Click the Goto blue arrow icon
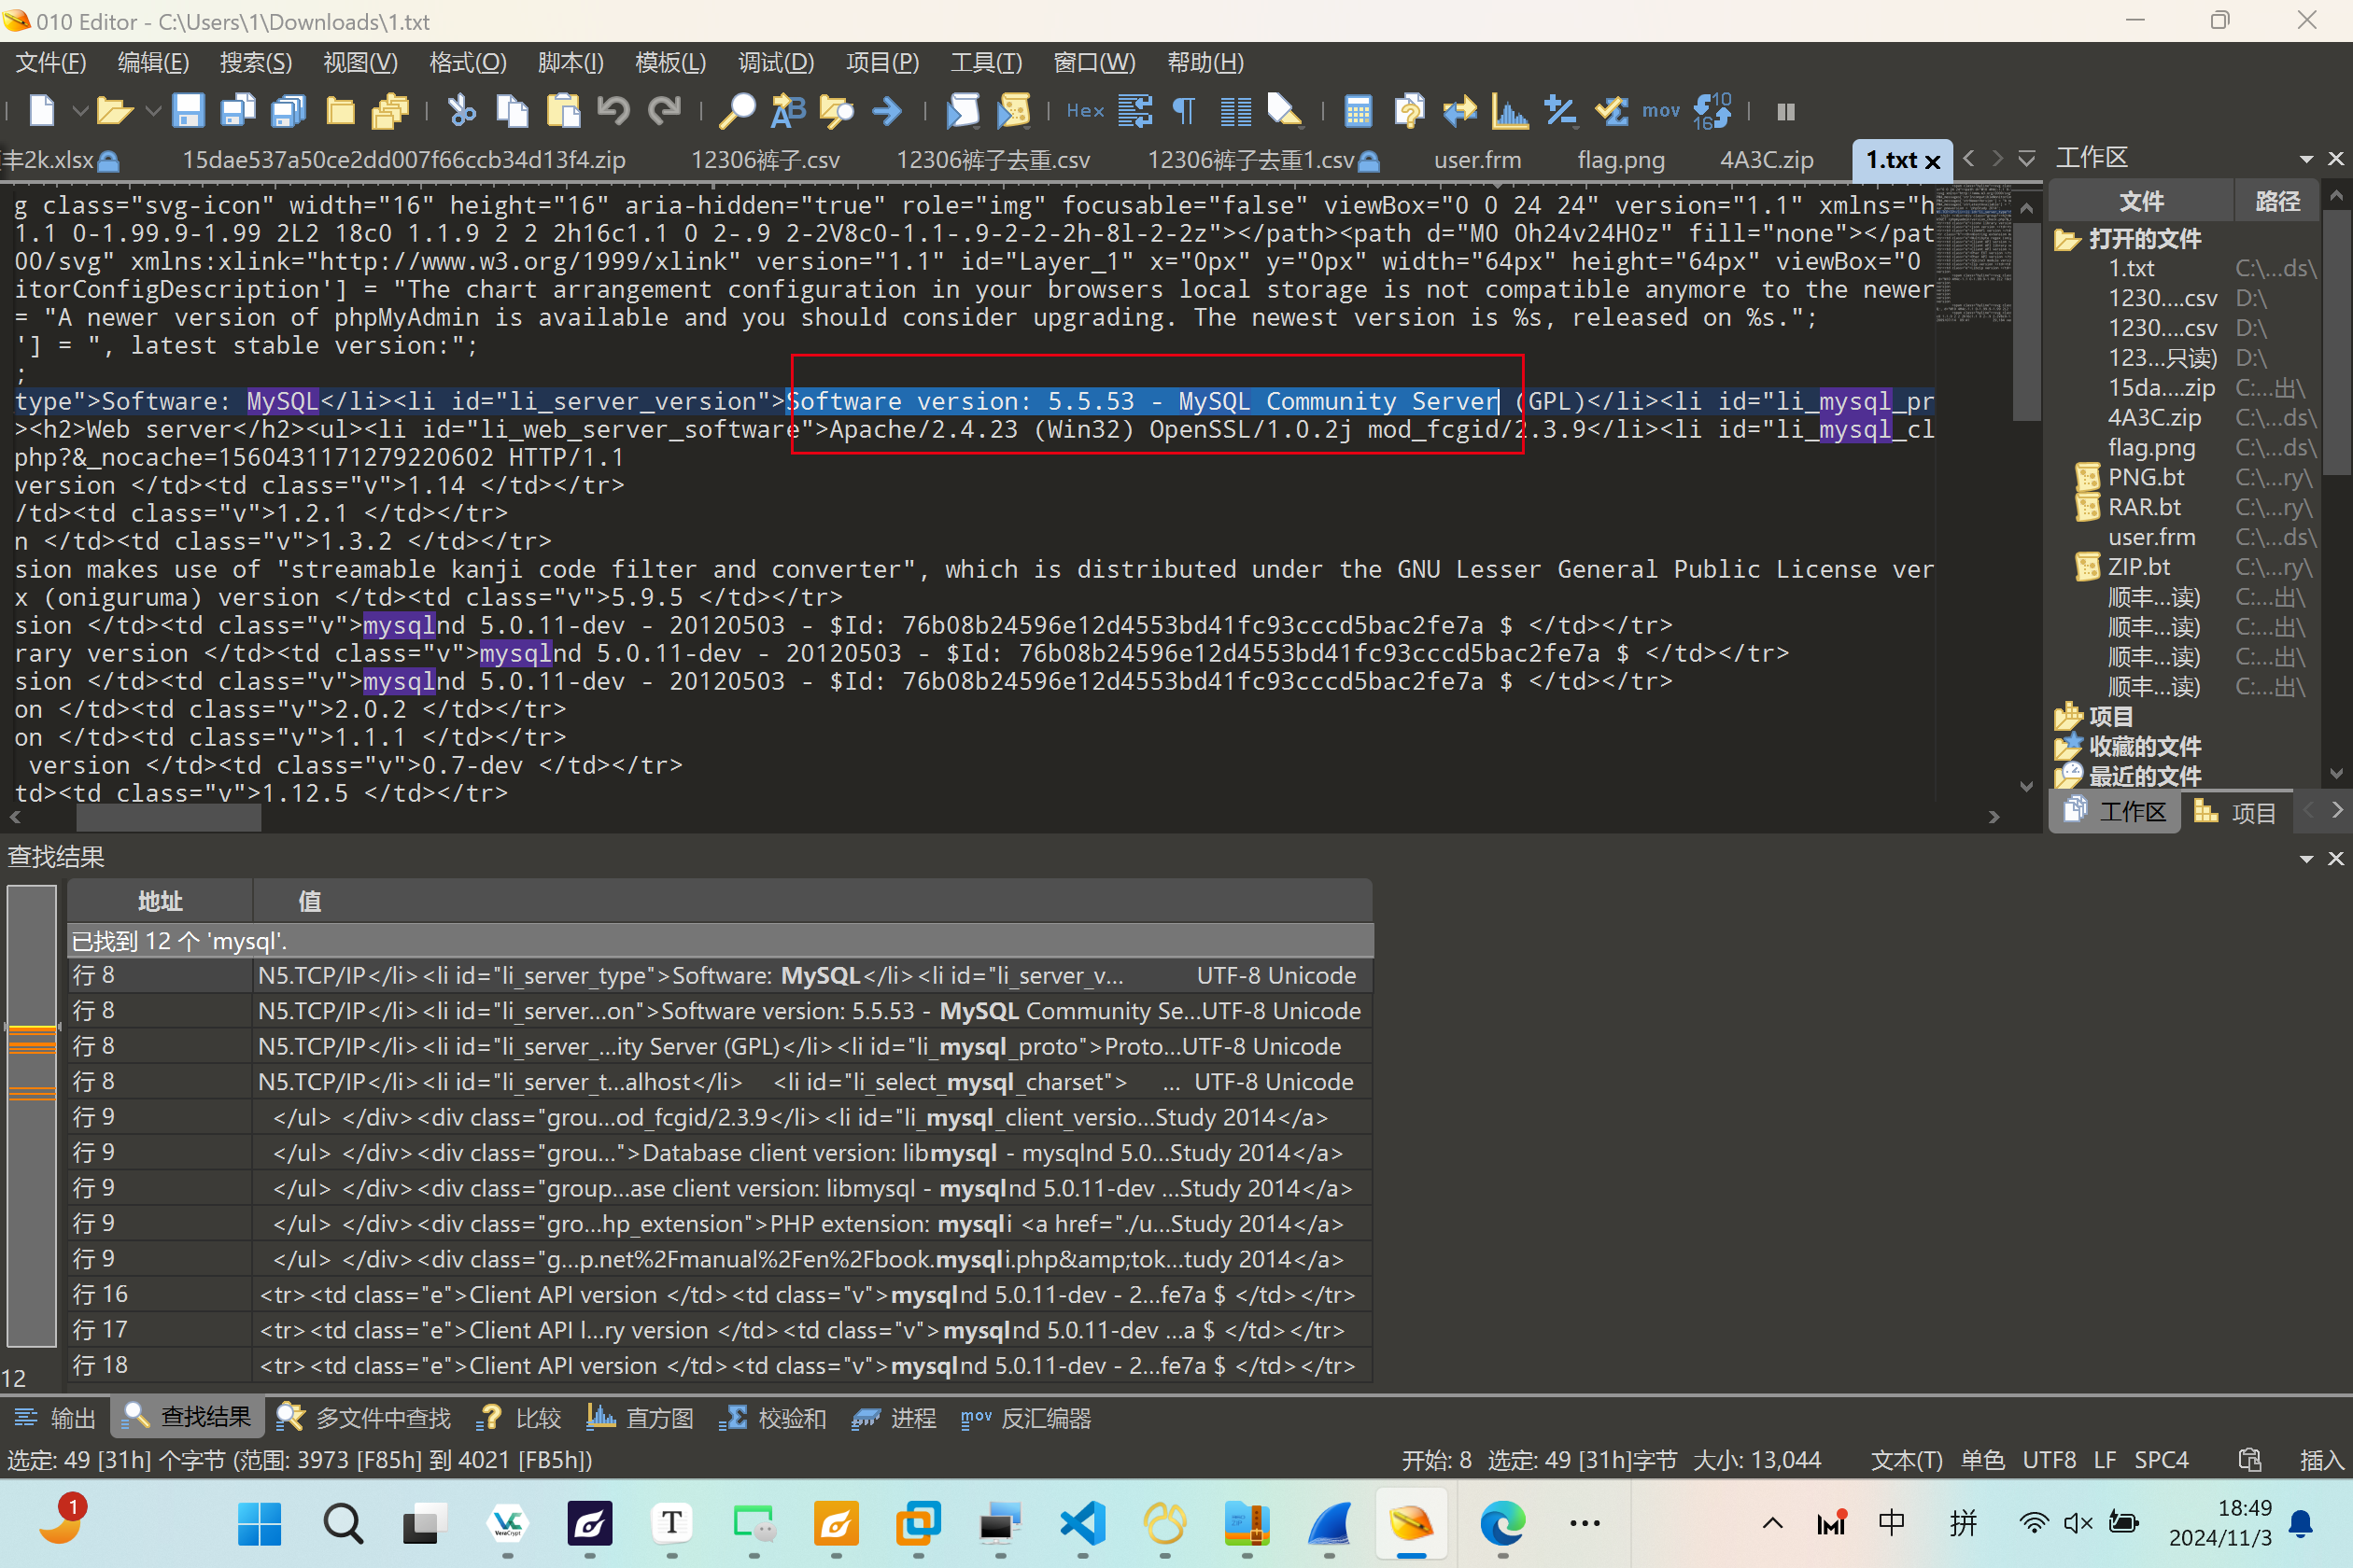2353x1568 pixels. [x=887, y=111]
